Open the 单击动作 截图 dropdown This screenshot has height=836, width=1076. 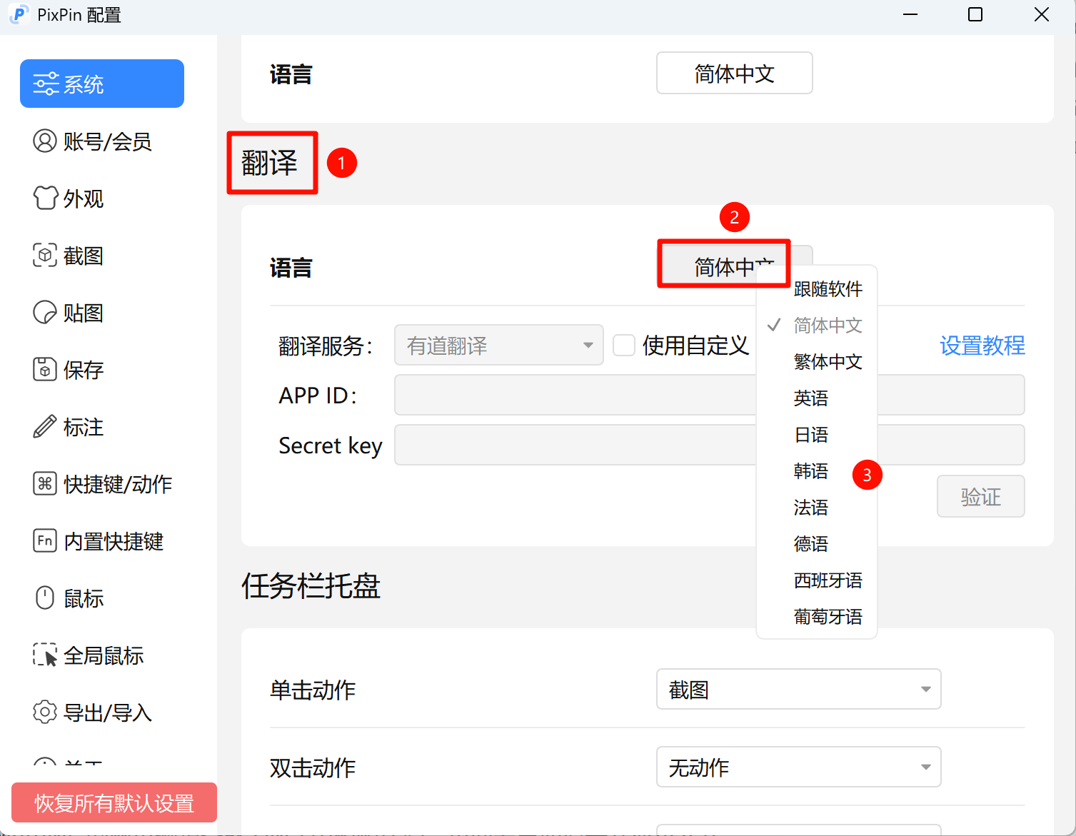798,690
